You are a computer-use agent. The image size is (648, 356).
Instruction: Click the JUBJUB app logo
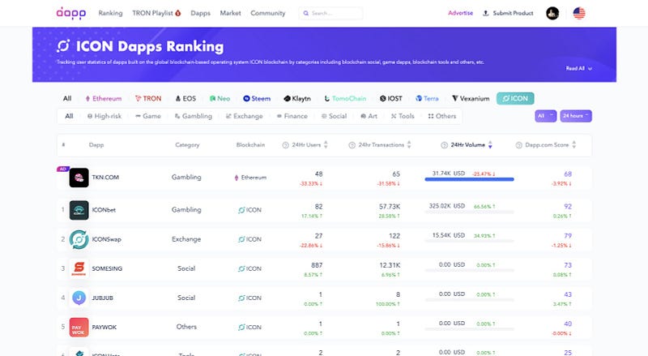coord(79,298)
